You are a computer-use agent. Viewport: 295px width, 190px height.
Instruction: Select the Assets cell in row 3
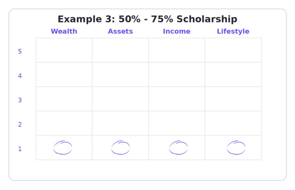120,99
